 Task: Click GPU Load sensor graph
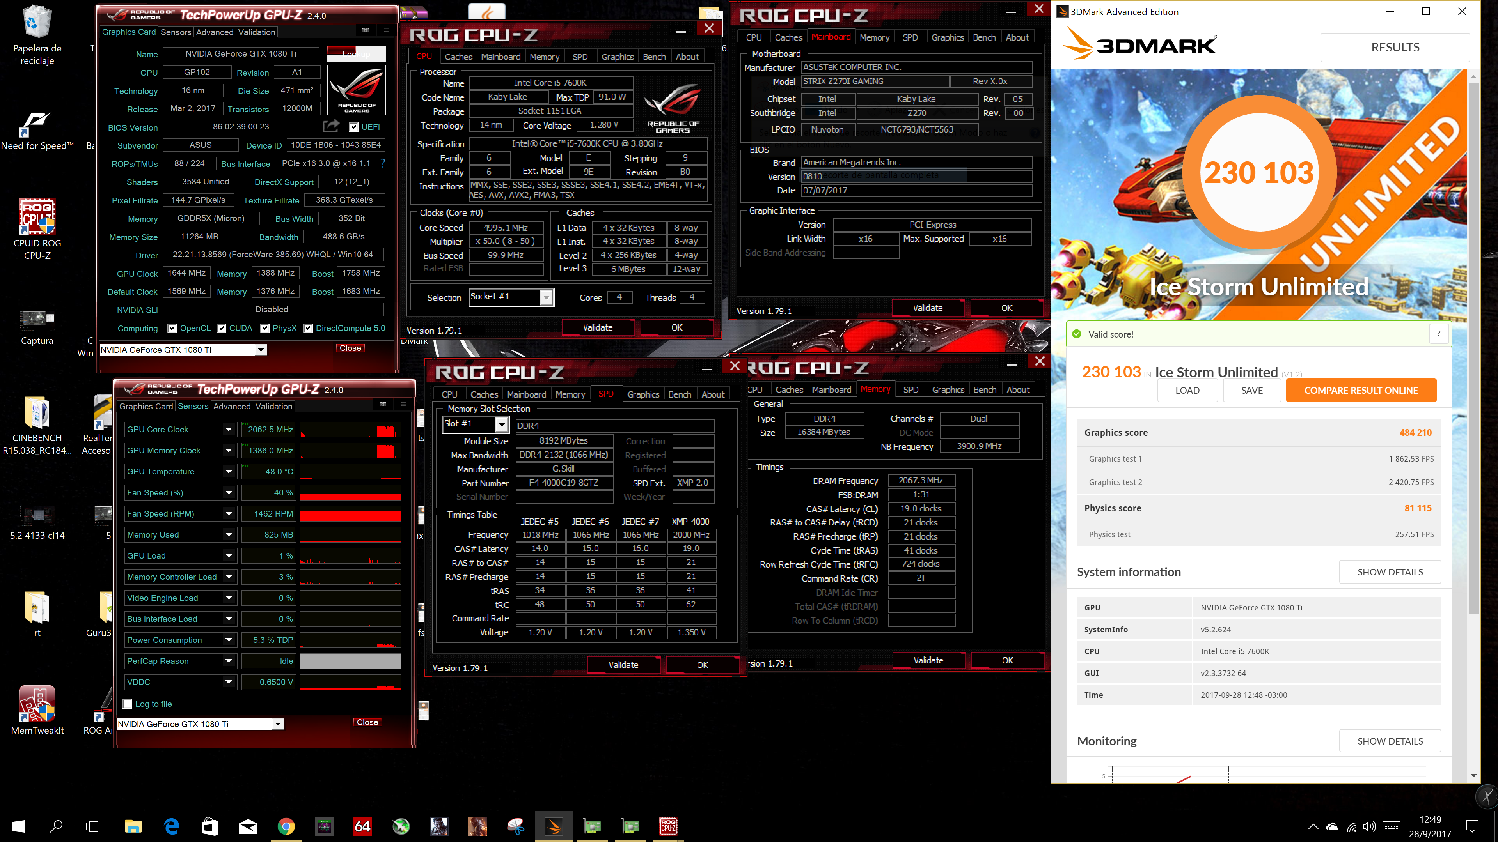351,555
